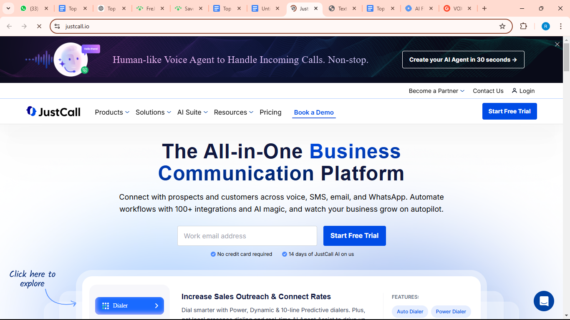This screenshot has height=320, width=570.
Task: Click the Power Dialer feature tag
Action: tap(451, 311)
